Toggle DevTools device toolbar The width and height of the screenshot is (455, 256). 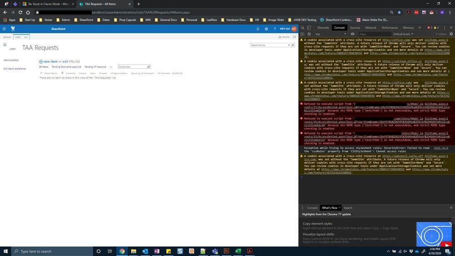click(309, 28)
